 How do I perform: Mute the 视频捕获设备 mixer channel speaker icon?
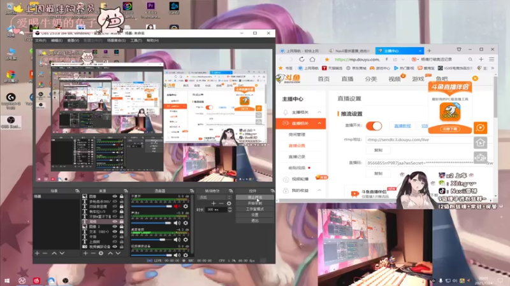[x=177, y=255]
